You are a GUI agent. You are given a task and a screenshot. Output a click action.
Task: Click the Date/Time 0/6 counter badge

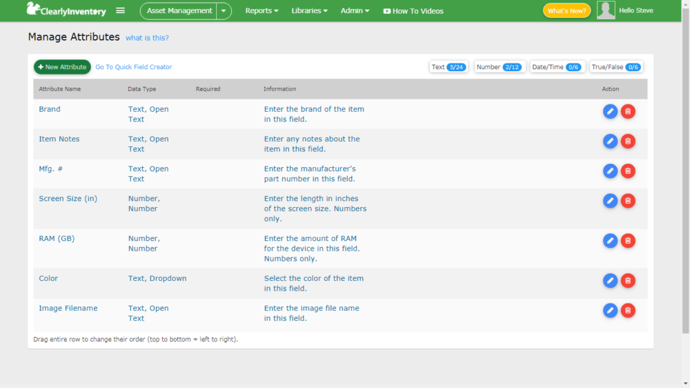[x=557, y=67]
